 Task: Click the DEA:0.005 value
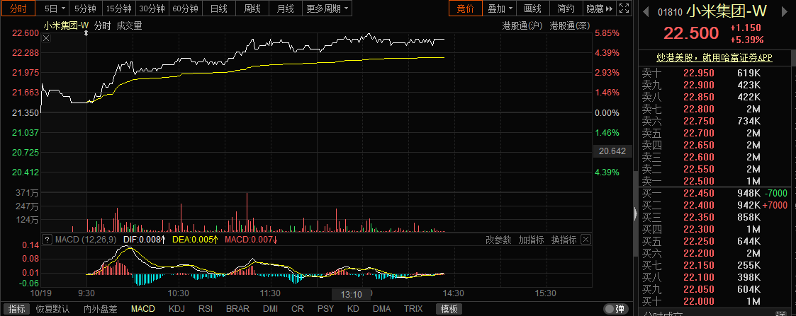[196, 240]
